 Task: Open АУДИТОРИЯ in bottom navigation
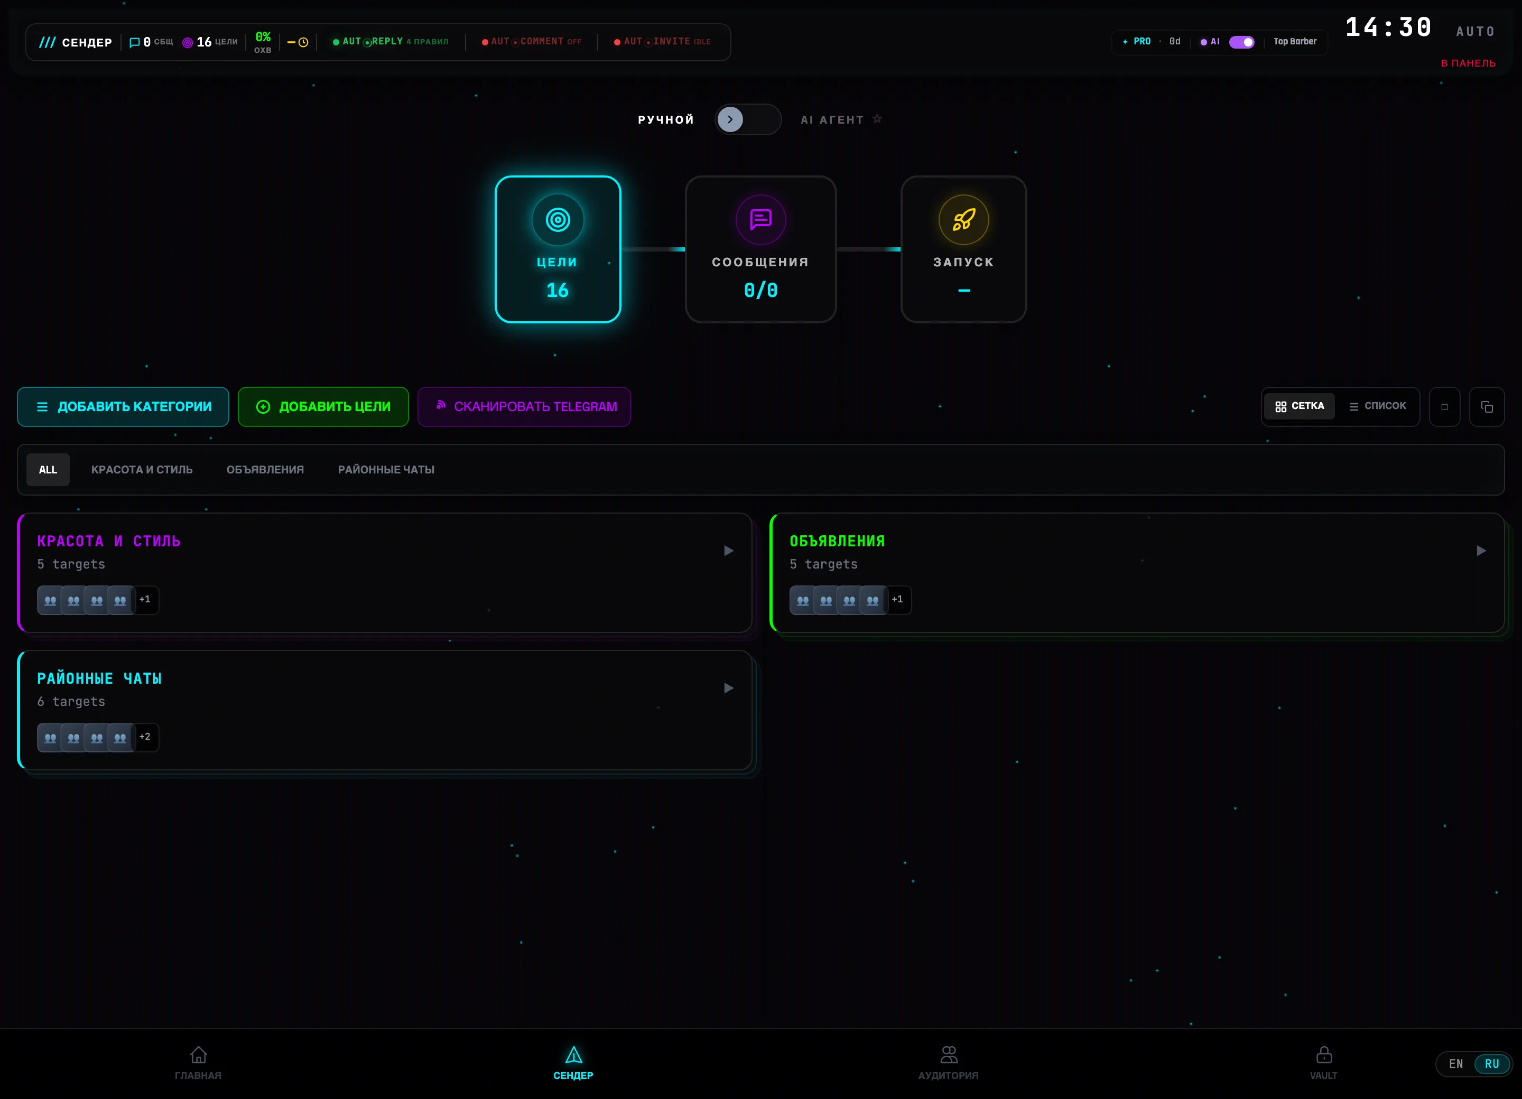click(x=948, y=1063)
